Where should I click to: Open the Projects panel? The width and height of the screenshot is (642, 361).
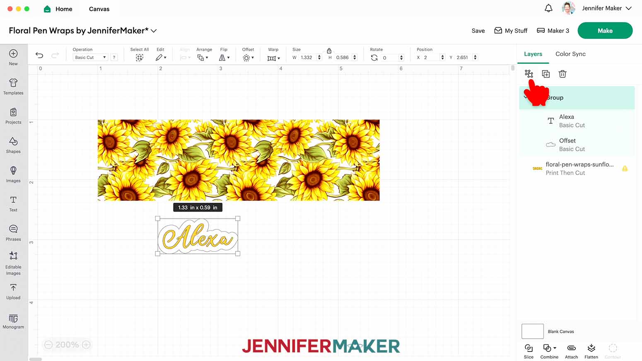13,116
